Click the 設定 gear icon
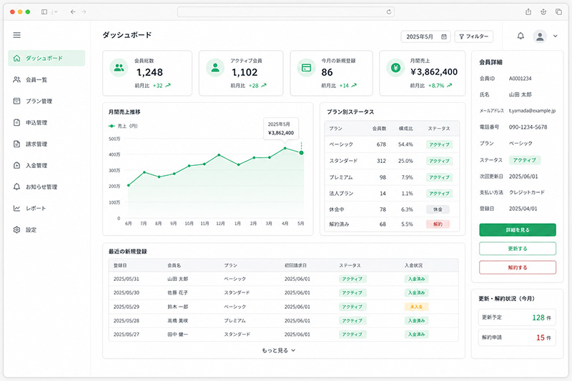 (16, 229)
